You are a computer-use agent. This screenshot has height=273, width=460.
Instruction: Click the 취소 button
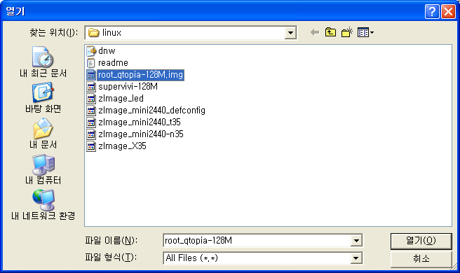(x=421, y=258)
